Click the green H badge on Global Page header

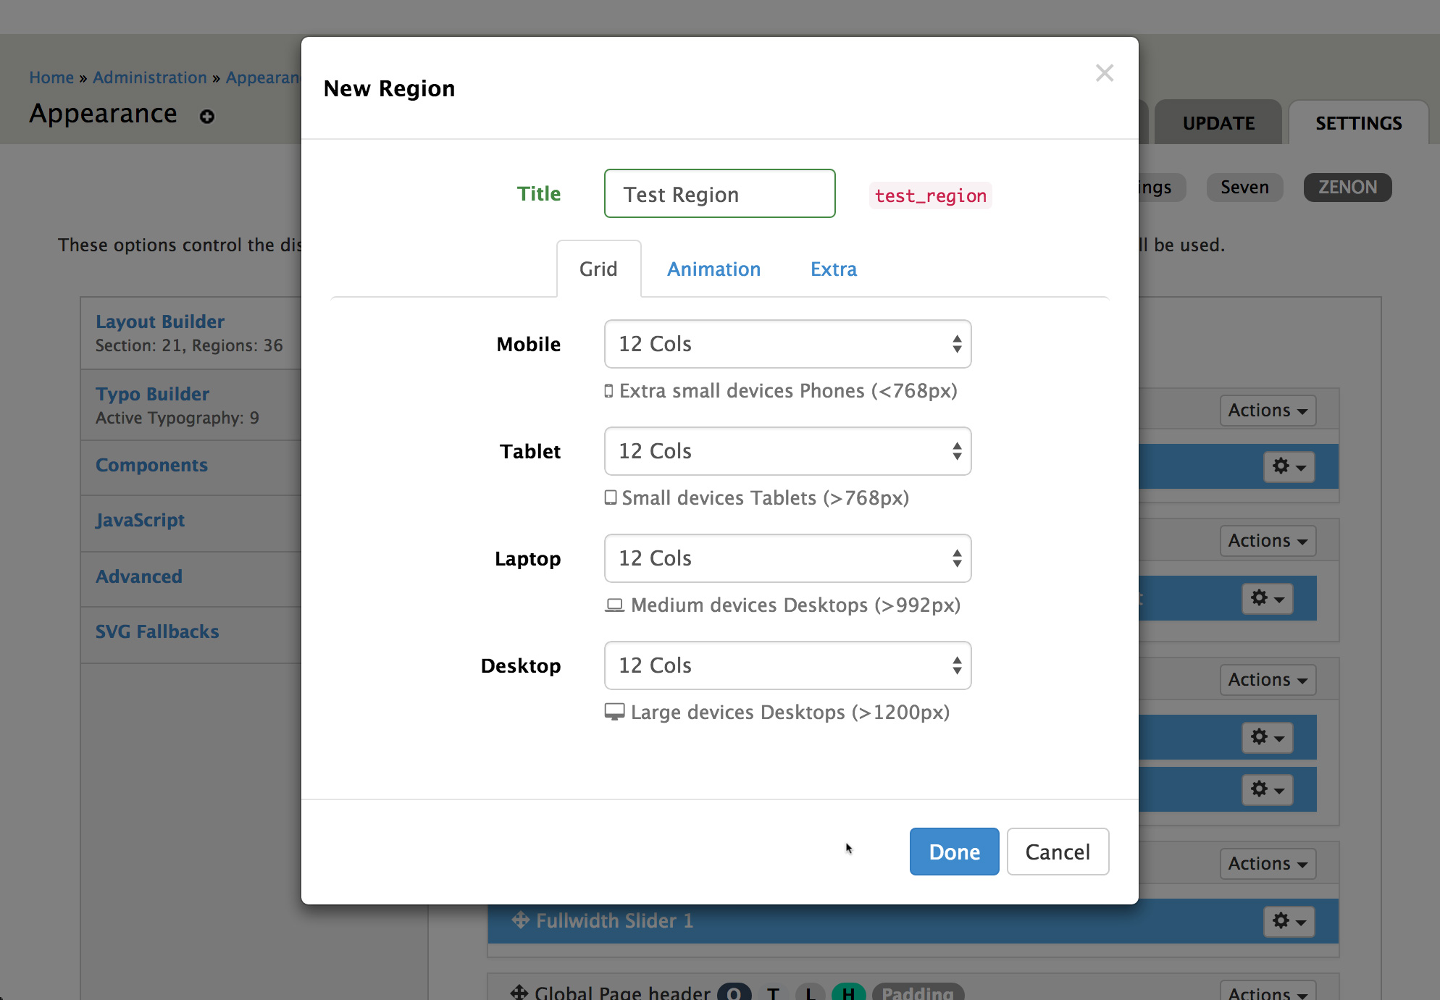[847, 993]
